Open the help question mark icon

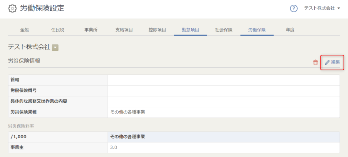[294, 8]
